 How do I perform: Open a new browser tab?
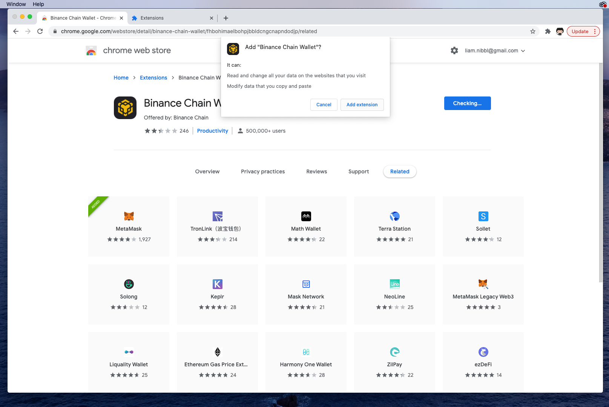pyautogui.click(x=226, y=18)
